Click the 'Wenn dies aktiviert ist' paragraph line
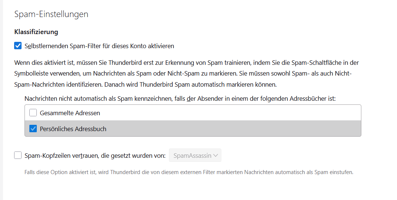This screenshot has width=397, height=200. pos(186,63)
